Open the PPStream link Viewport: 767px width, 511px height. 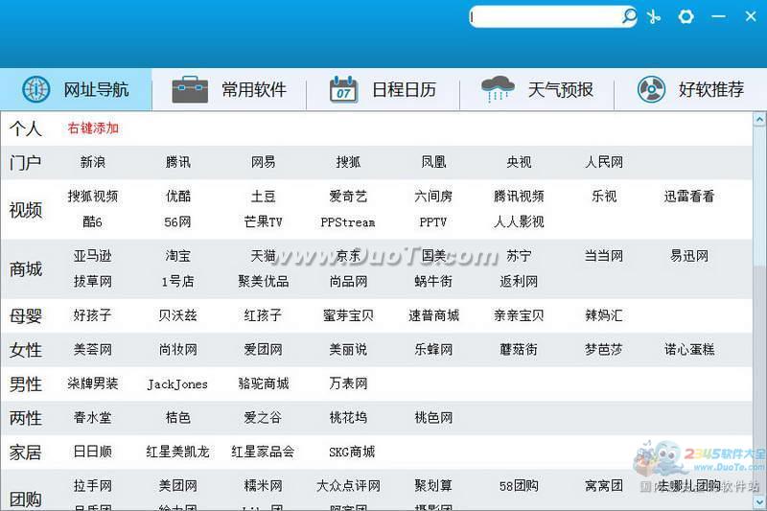click(348, 222)
